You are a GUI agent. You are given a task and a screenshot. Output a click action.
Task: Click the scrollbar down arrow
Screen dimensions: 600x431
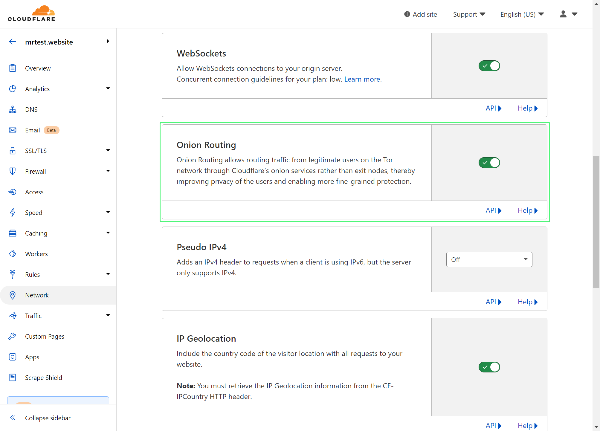point(596,427)
